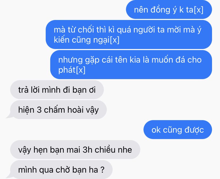The height and width of the screenshot is (179, 220).
Task: Click the word "ok" in the blue reply
Action: (x=156, y=130)
